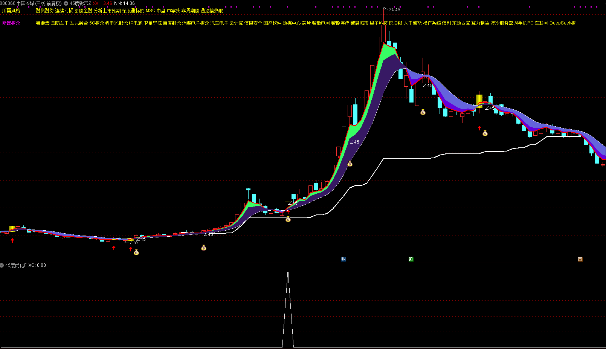Image resolution: width=606 pixels, height=349 pixels.
Task: Select the 分拆上市预期 style tag
Action: pos(107,11)
